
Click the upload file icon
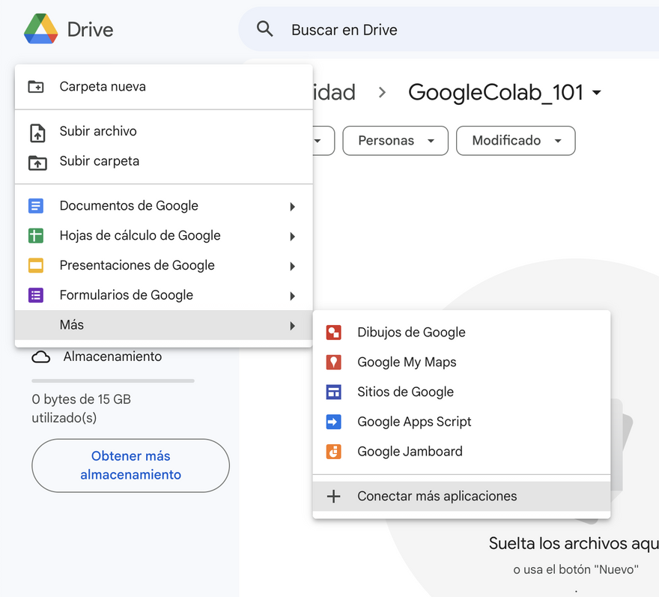tap(37, 133)
